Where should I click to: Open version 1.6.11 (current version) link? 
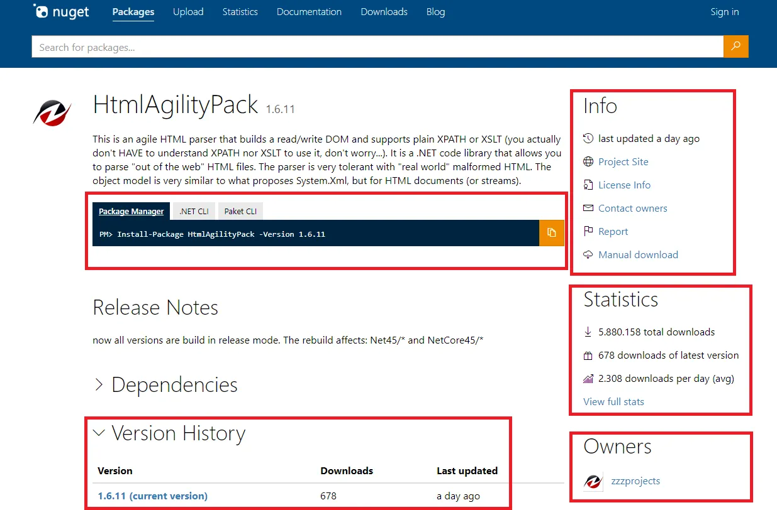152,496
